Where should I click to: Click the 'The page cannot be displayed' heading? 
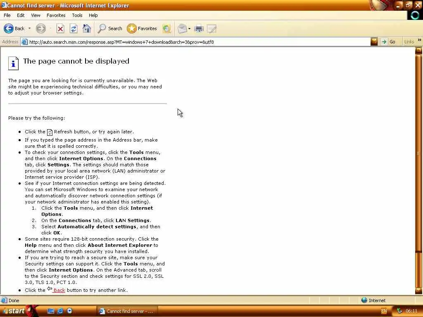[x=76, y=61]
